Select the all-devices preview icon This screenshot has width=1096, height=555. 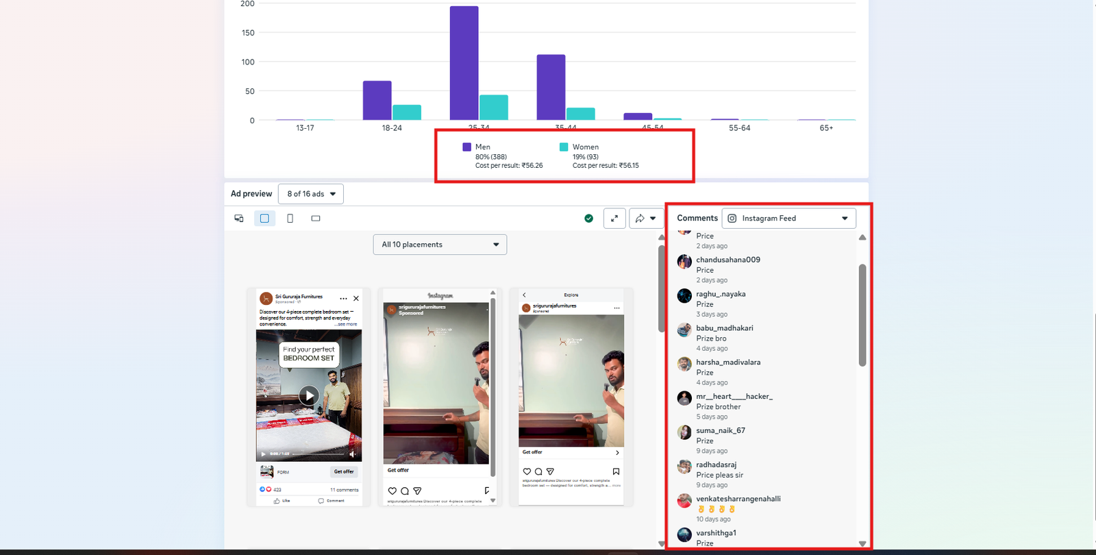pyautogui.click(x=239, y=219)
